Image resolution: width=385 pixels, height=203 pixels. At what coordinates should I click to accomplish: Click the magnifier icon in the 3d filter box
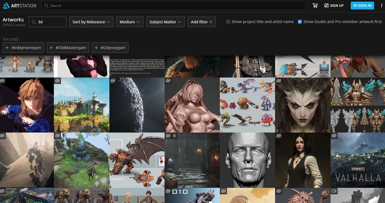click(33, 22)
